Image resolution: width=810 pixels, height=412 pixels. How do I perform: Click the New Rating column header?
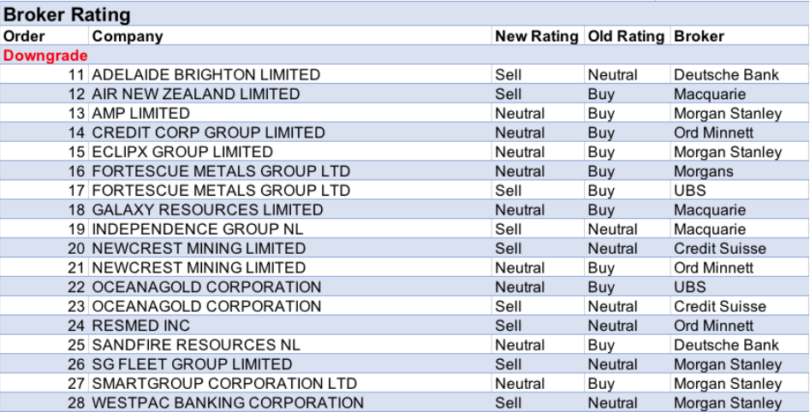pos(536,36)
